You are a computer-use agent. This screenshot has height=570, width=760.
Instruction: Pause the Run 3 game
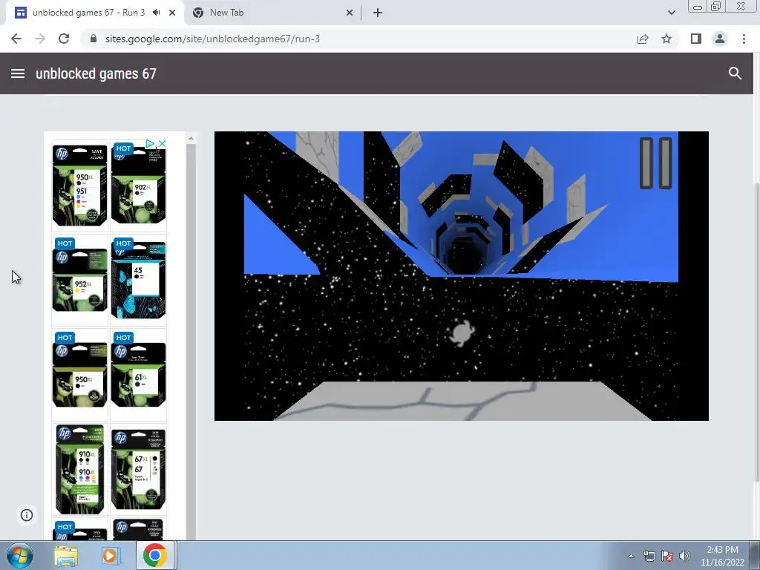(655, 163)
